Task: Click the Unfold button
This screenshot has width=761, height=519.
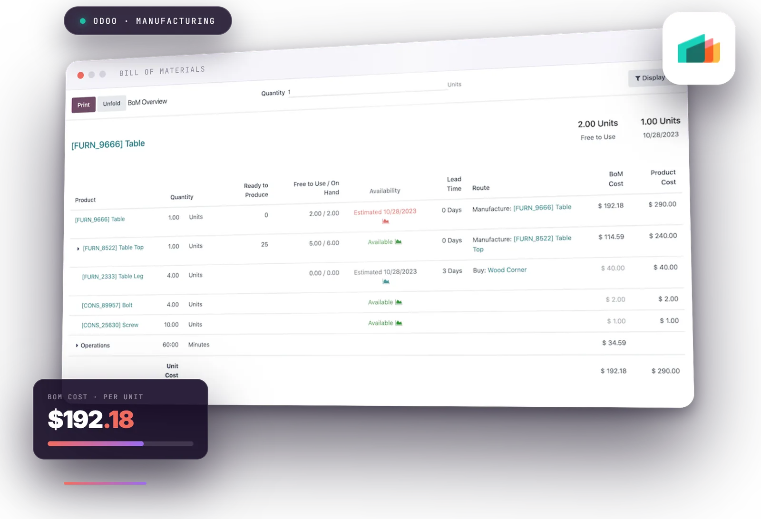Action: tap(112, 104)
